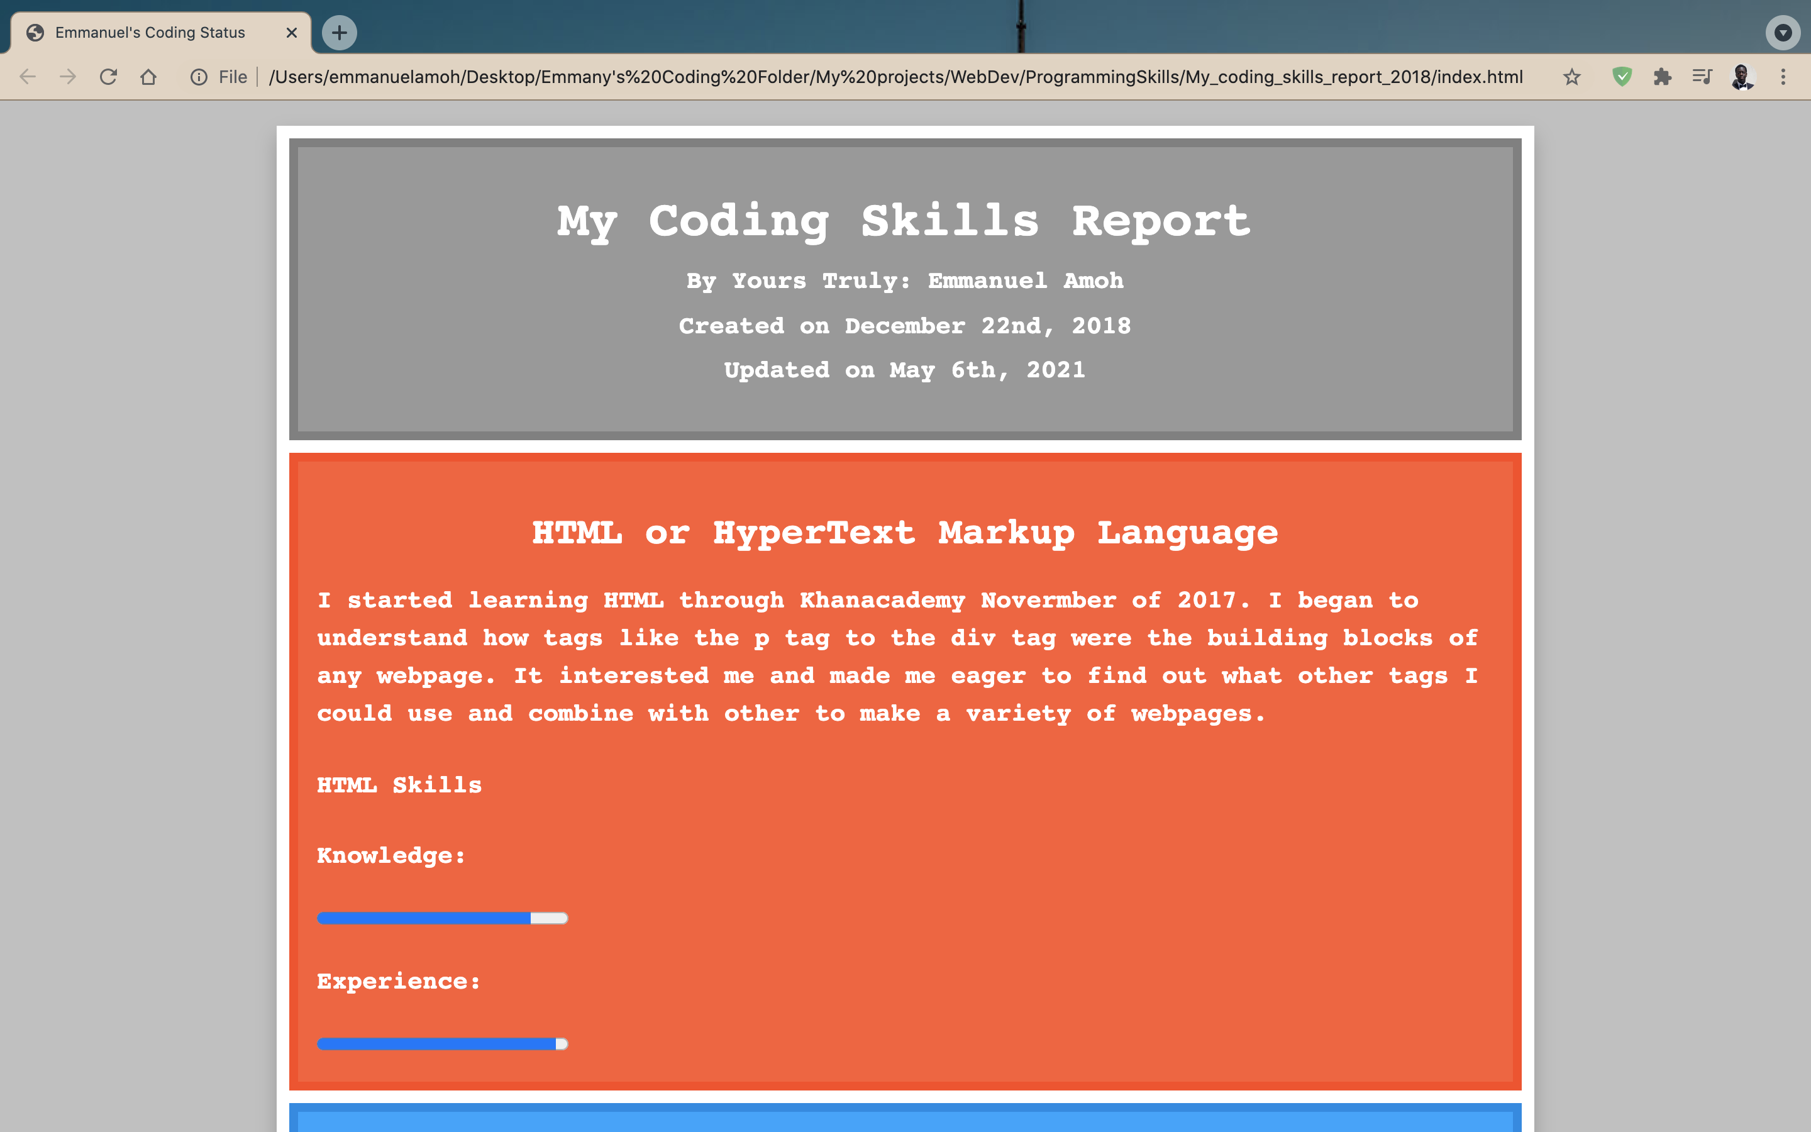Click the 'File' label in address bar
This screenshot has width=1811, height=1132.
[x=233, y=76]
